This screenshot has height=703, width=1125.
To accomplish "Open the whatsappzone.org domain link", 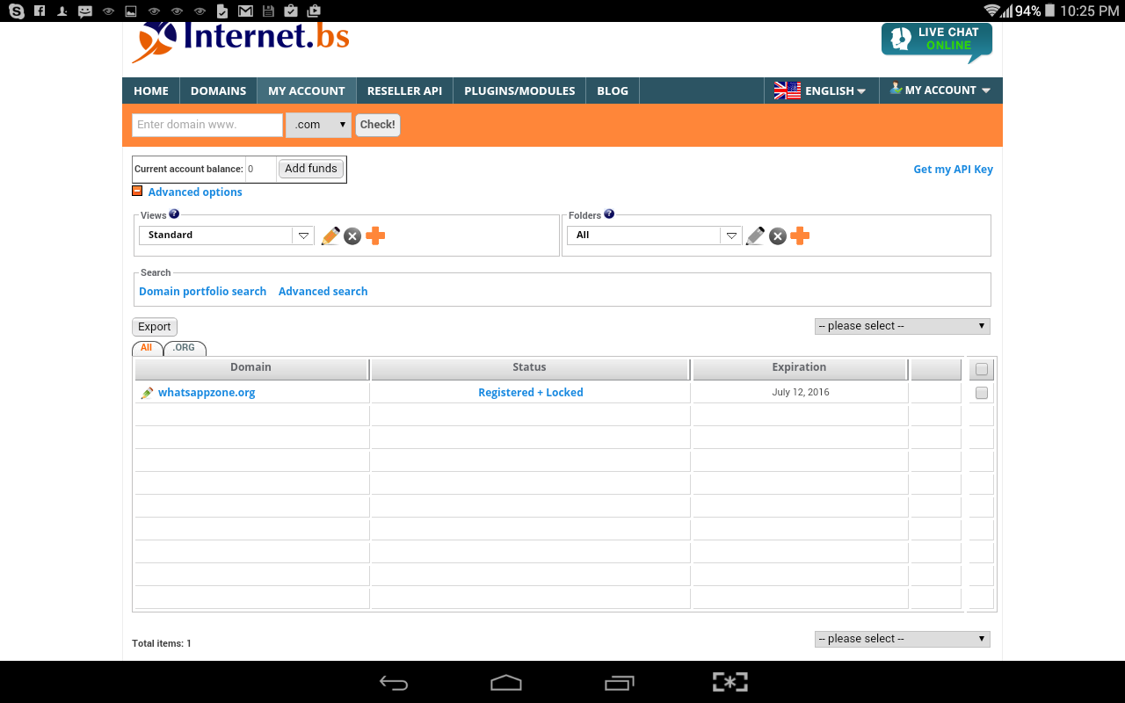I will (207, 393).
